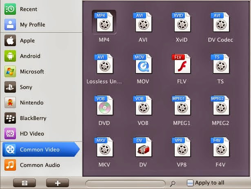
Task: Choose the MKV format icon
Action: (104, 147)
